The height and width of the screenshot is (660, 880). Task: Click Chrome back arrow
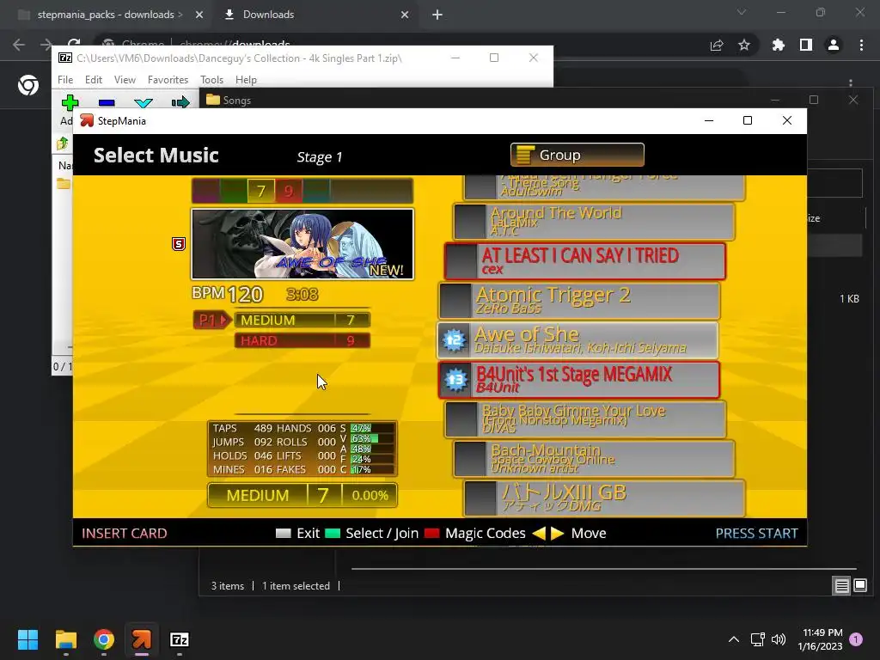coord(19,45)
